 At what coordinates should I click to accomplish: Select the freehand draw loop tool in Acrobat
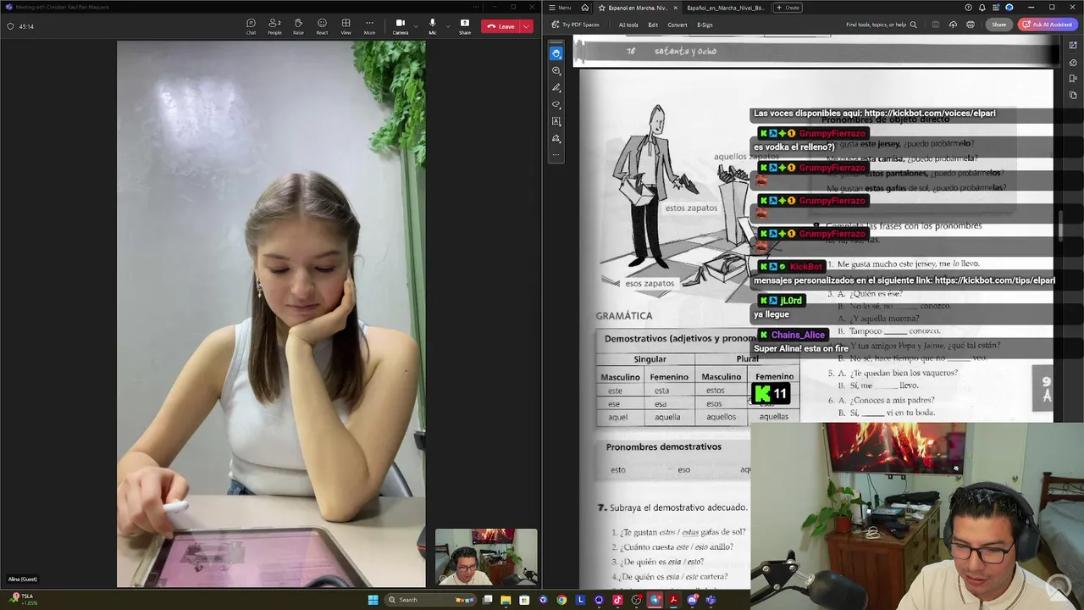(556, 104)
